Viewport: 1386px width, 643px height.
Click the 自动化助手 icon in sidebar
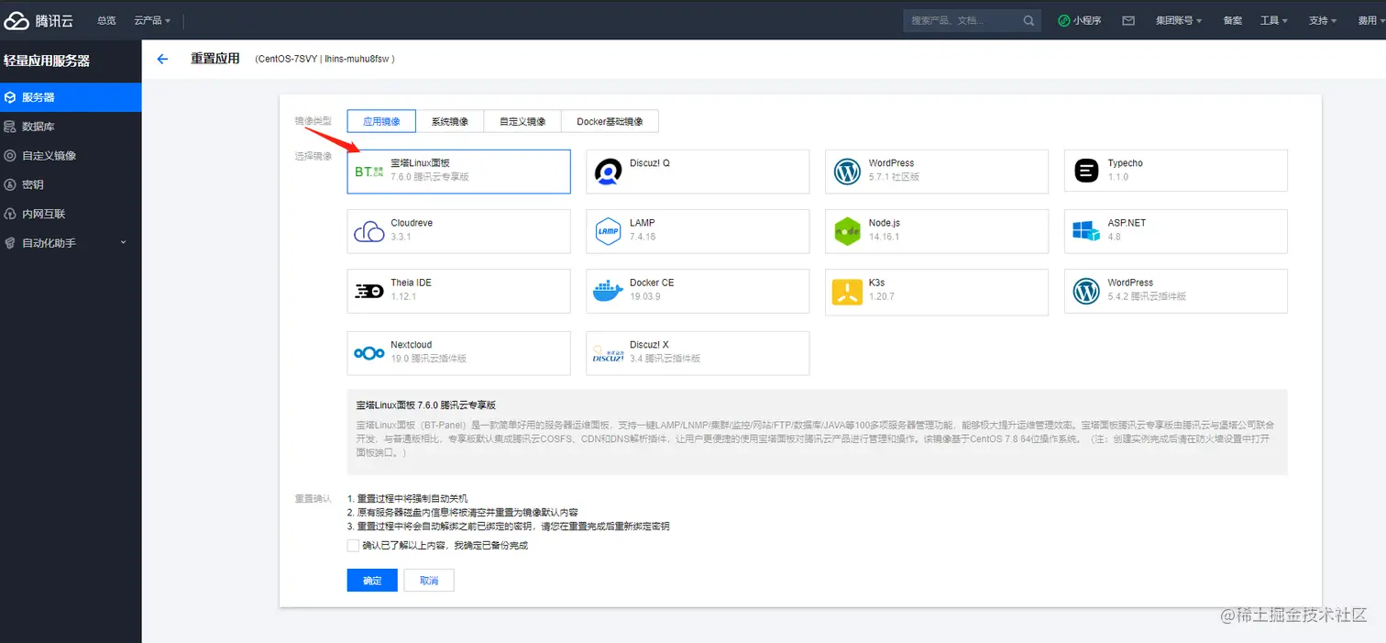(10, 243)
